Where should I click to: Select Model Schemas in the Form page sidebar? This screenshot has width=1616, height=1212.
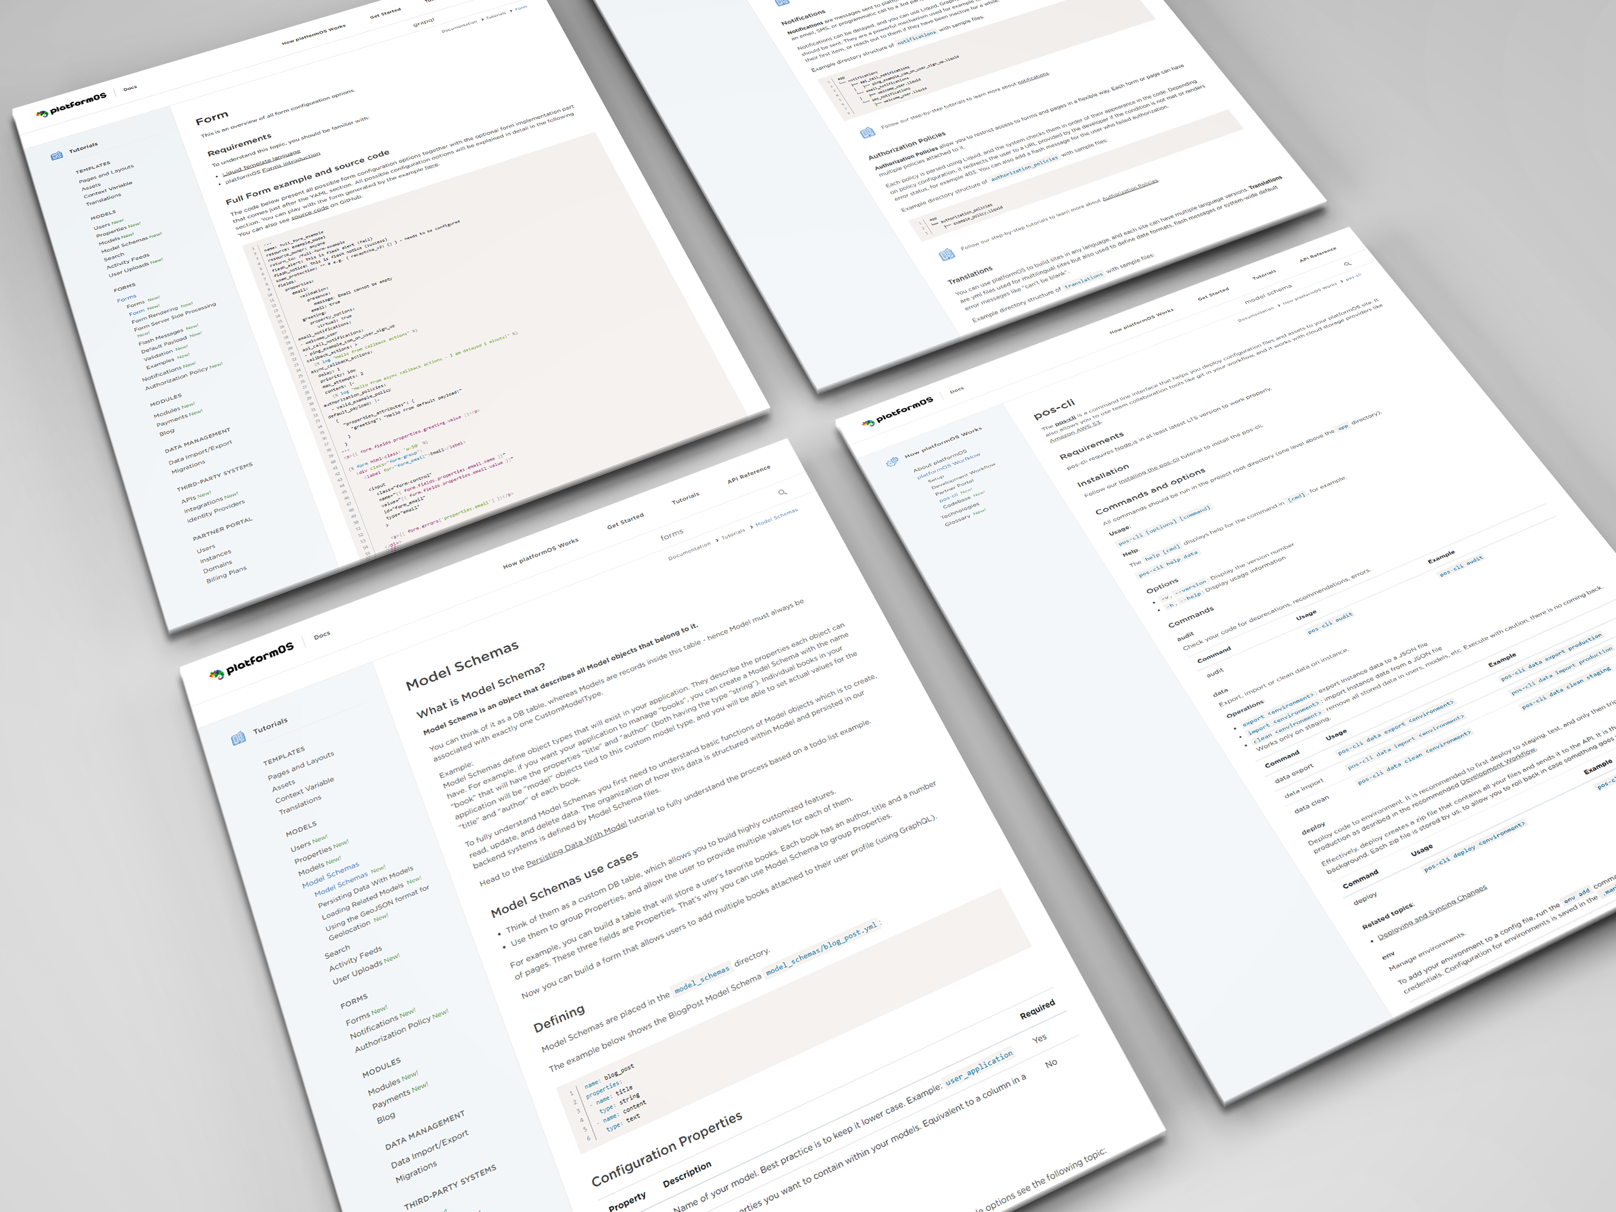(x=124, y=245)
